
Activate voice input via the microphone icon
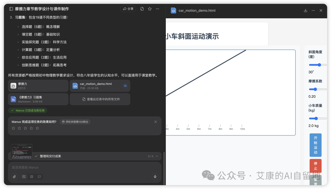[x=155, y=176]
